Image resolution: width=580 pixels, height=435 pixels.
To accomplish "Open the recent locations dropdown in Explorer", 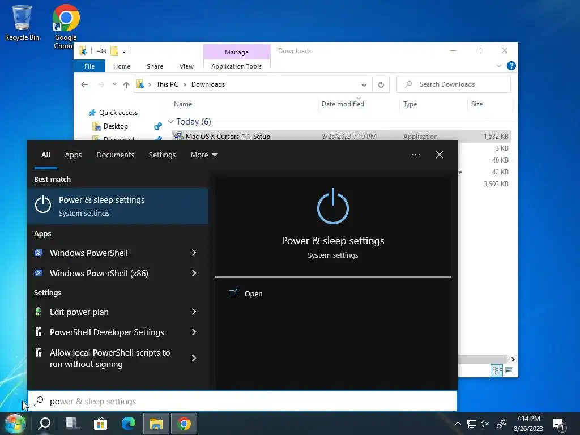I will coord(114,84).
